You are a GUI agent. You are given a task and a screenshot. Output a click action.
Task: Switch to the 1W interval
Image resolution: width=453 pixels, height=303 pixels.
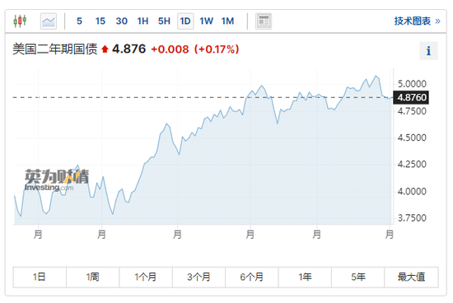coord(206,21)
